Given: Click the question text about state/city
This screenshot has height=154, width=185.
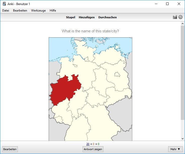Looking at the screenshot, I should (x=90, y=31).
